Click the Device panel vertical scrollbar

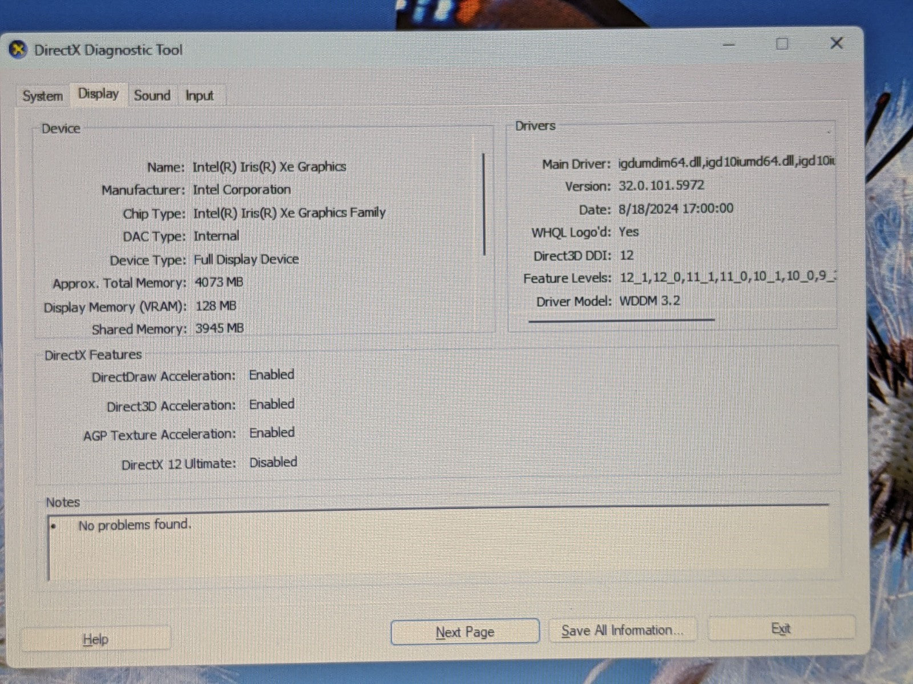tap(484, 204)
